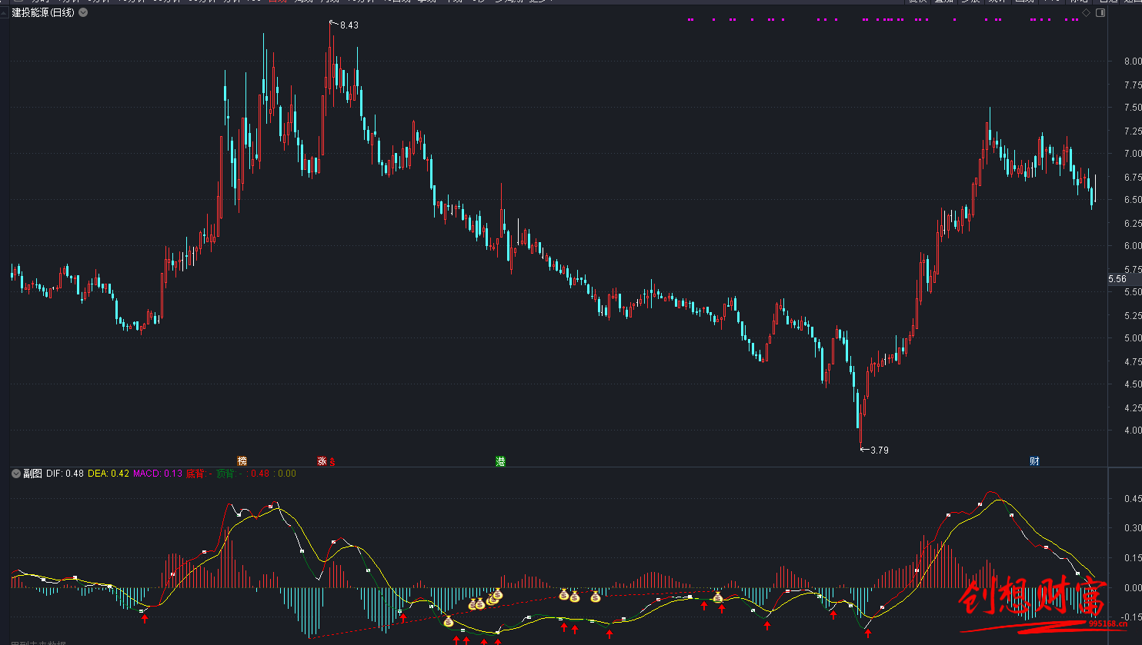This screenshot has height=645, width=1142.
Task: Select the 3.79 low price label
Action: coord(879,450)
